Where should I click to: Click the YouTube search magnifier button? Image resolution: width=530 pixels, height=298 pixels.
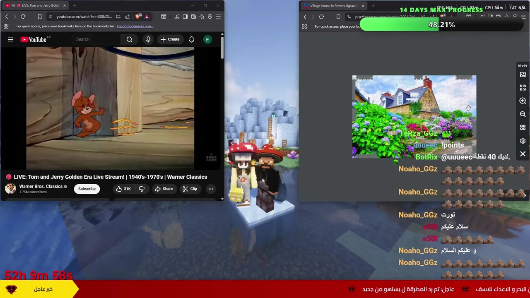tap(130, 39)
